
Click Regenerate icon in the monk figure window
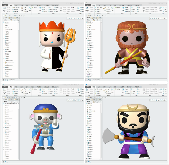4,8
